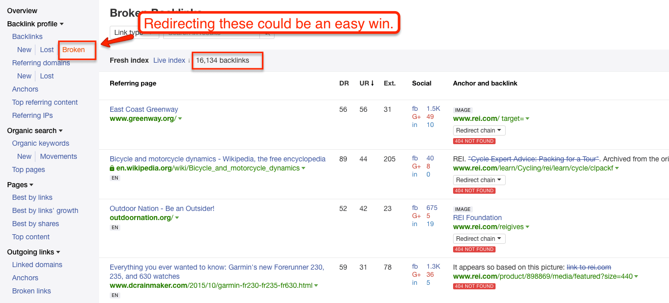Click the caret after the dcrainmaker.com URL
669x303 pixels.
click(x=316, y=286)
